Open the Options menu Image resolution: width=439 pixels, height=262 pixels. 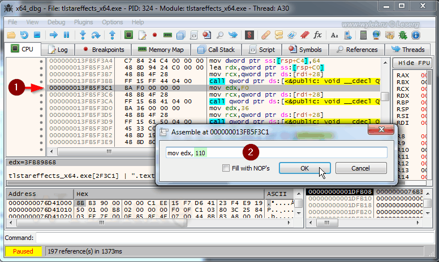click(112, 22)
